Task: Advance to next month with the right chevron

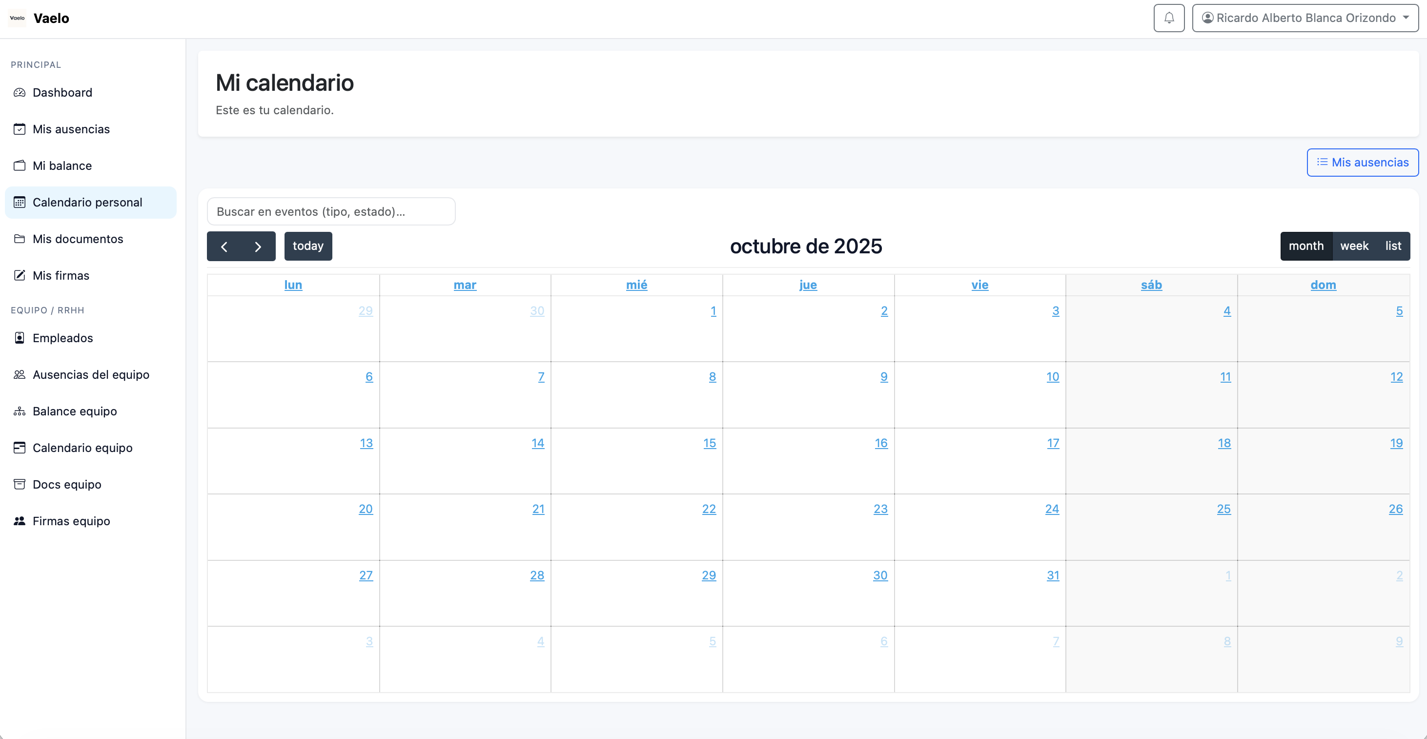Action: click(x=258, y=246)
